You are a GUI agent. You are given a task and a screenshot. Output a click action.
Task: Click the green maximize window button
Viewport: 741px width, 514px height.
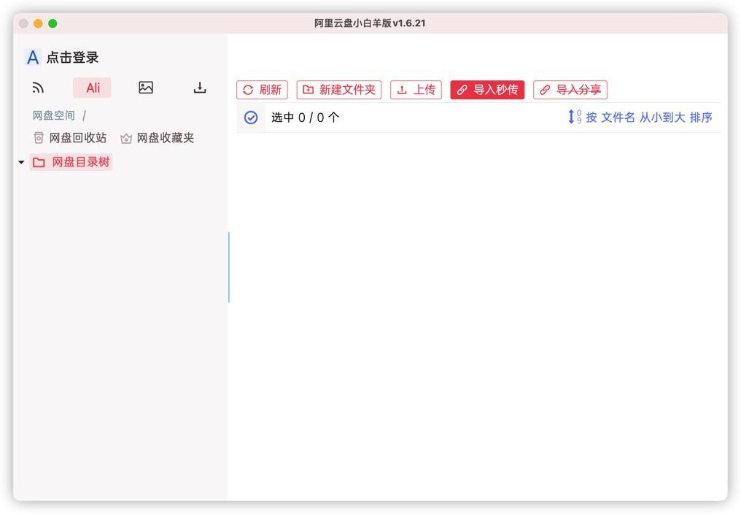[53, 23]
